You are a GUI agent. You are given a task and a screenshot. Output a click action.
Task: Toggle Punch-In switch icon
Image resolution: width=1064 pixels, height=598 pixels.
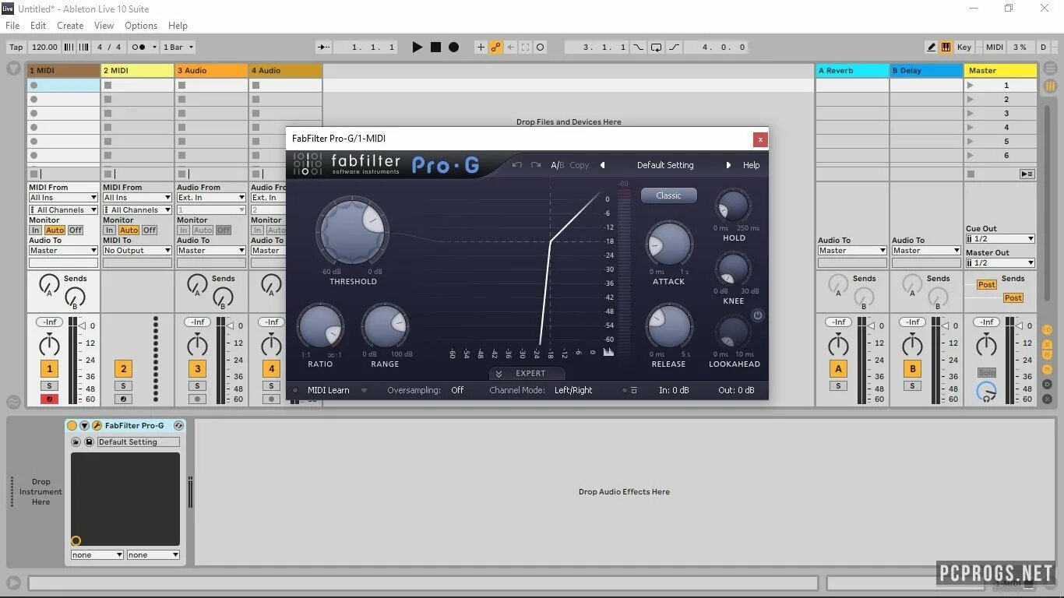click(638, 47)
